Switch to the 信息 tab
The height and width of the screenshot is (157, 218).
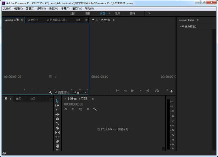[19, 99]
